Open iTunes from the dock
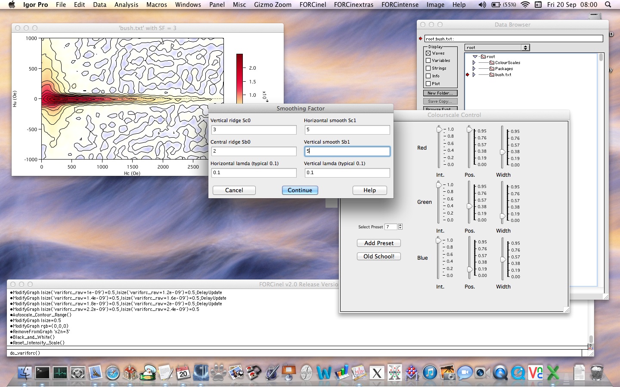The image size is (620, 387). coord(430,372)
